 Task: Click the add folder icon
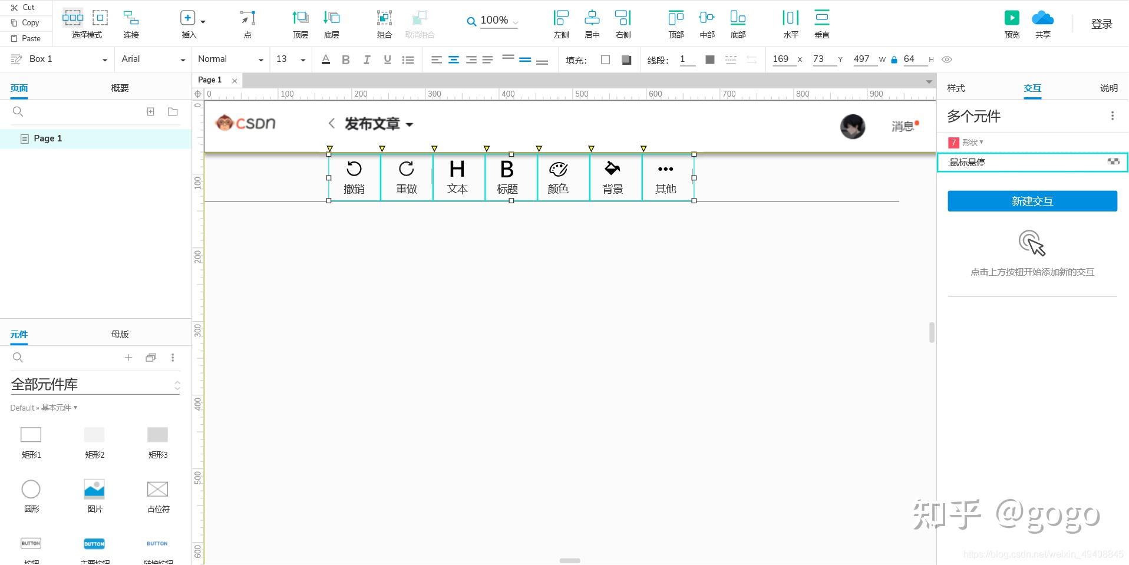tap(173, 111)
